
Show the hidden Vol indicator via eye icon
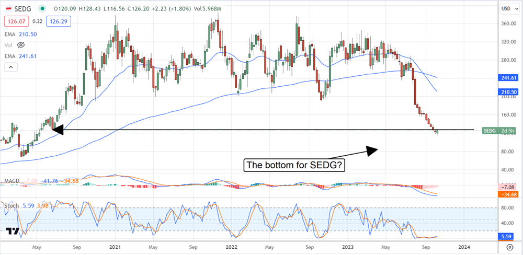(21, 44)
